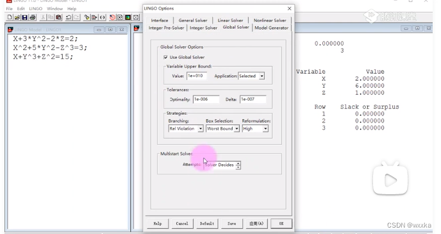Open Find with the flashlight icon
This screenshot has height=234, width=441.
87,17
